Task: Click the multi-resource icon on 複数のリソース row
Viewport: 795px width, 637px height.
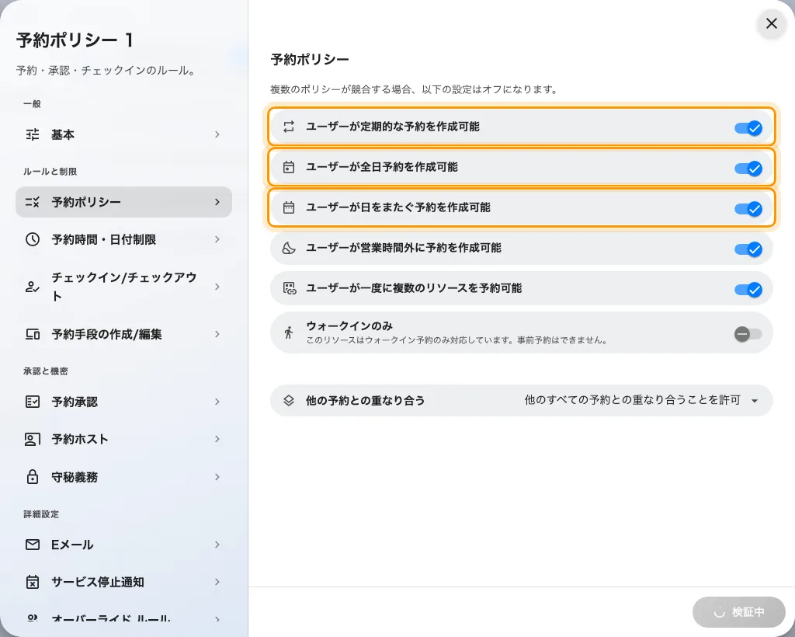Action: tap(290, 288)
